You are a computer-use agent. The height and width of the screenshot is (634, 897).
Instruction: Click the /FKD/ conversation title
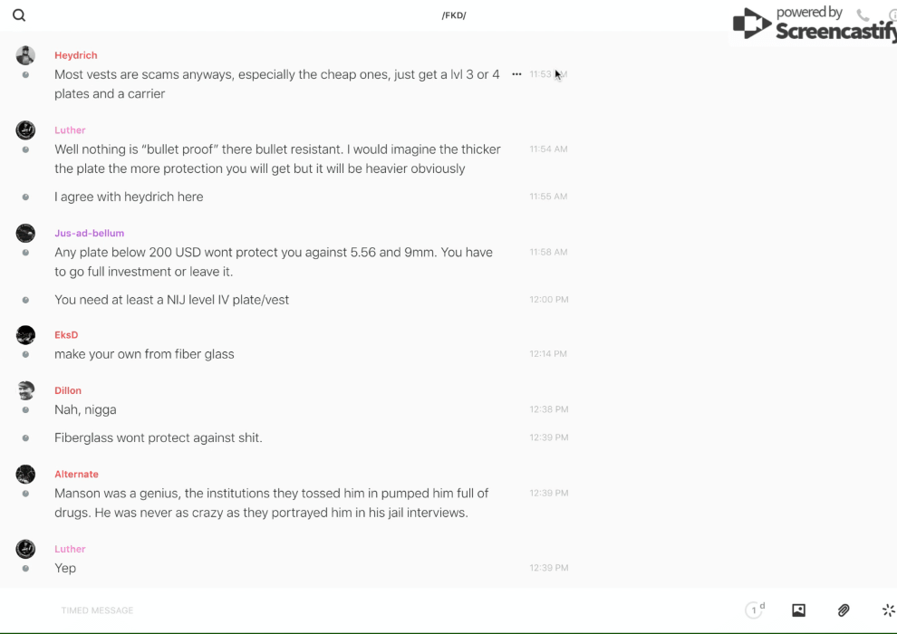tap(454, 15)
